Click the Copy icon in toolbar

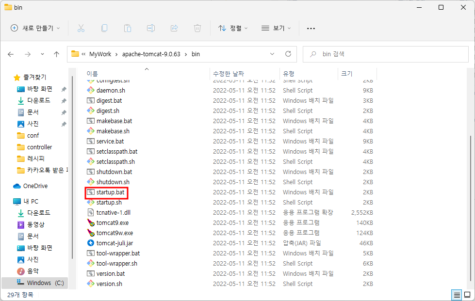click(x=104, y=28)
